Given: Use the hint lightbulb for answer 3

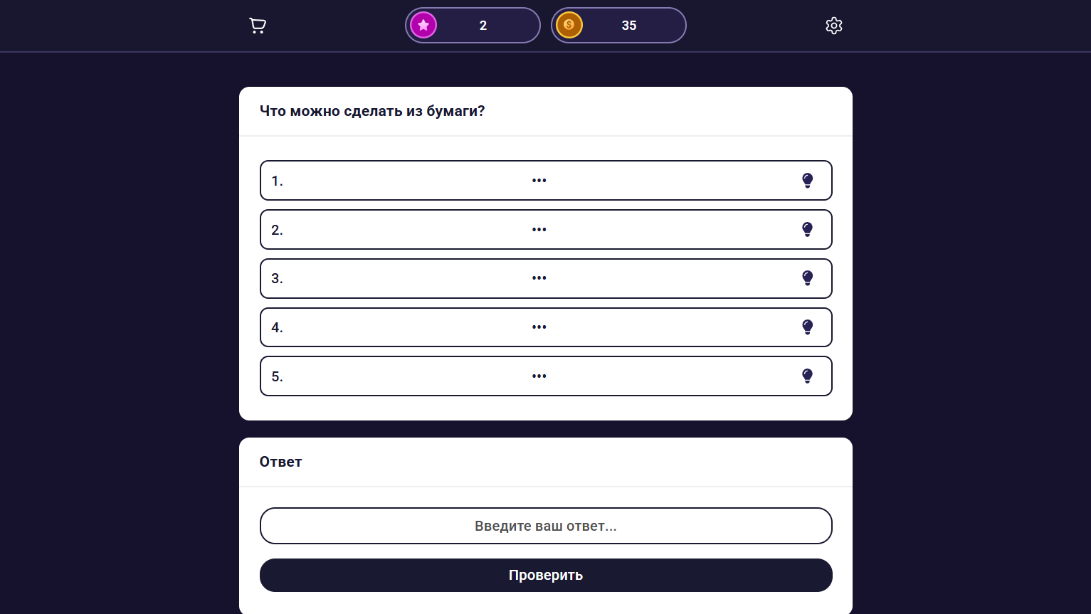Looking at the screenshot, I should click(807, 278).
